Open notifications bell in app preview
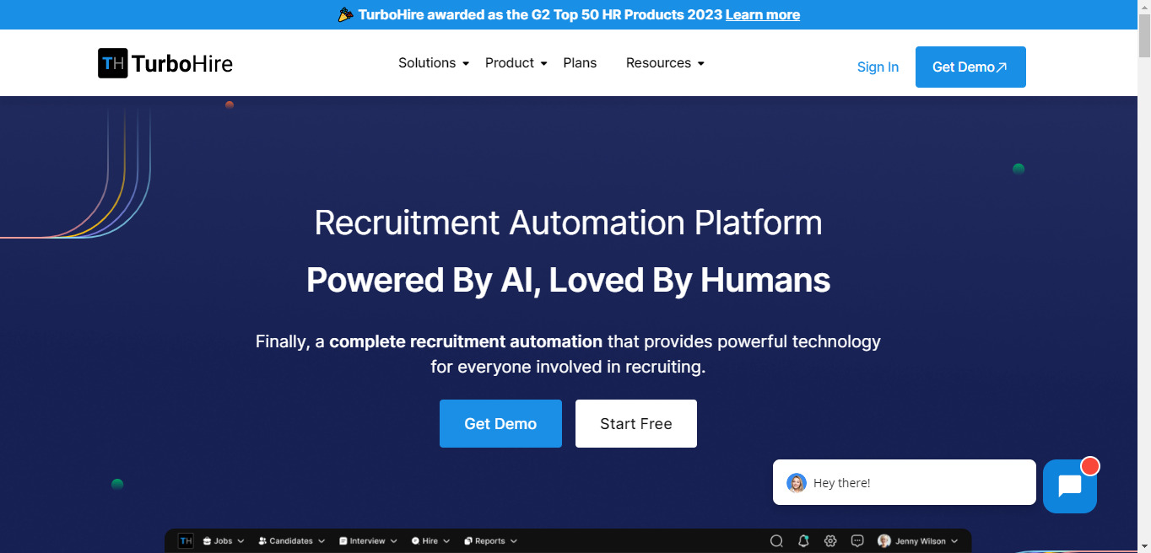The height and width of the screenshot is (553, 1151). point(803,541)
